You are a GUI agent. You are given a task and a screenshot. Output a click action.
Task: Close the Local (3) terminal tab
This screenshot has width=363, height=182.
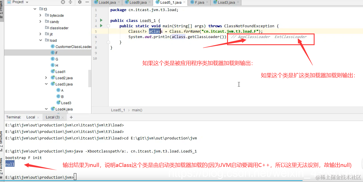(63, 117)
